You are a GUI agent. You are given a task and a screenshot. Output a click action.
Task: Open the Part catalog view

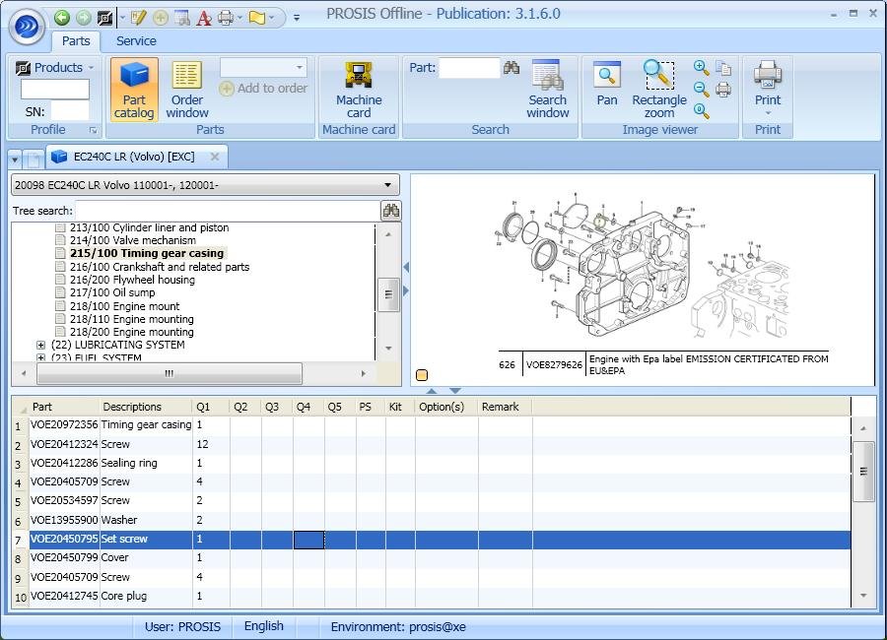tap(134, 90)
